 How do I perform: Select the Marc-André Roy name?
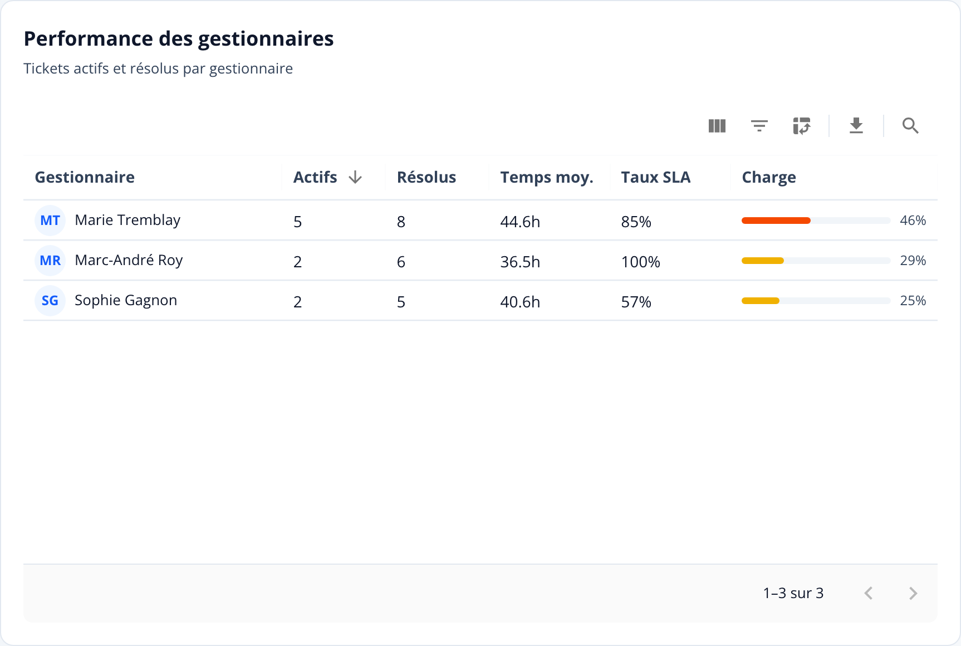(129, 261)
